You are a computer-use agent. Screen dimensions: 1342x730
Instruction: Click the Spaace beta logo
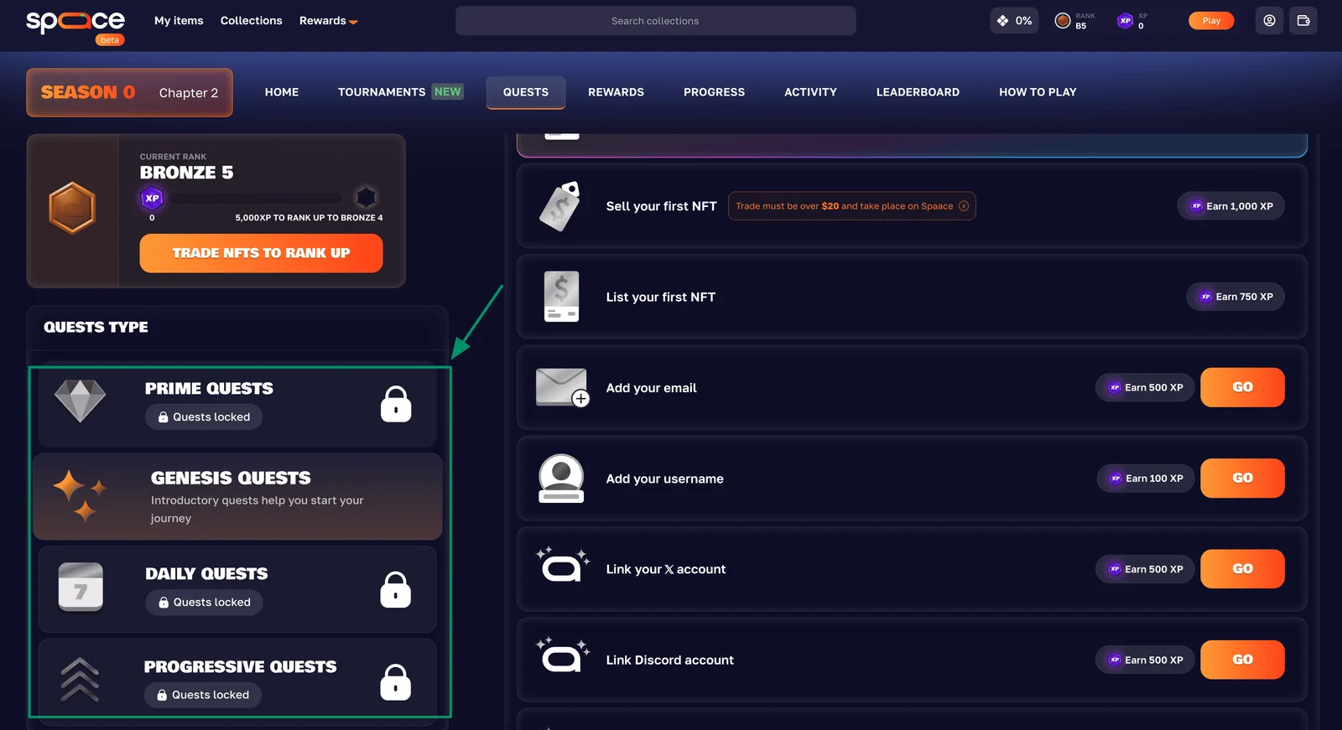click(x=75, y=25)
